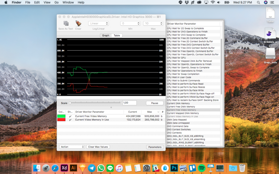Click green swatch for Current Free Video Memory

(61, 116)
